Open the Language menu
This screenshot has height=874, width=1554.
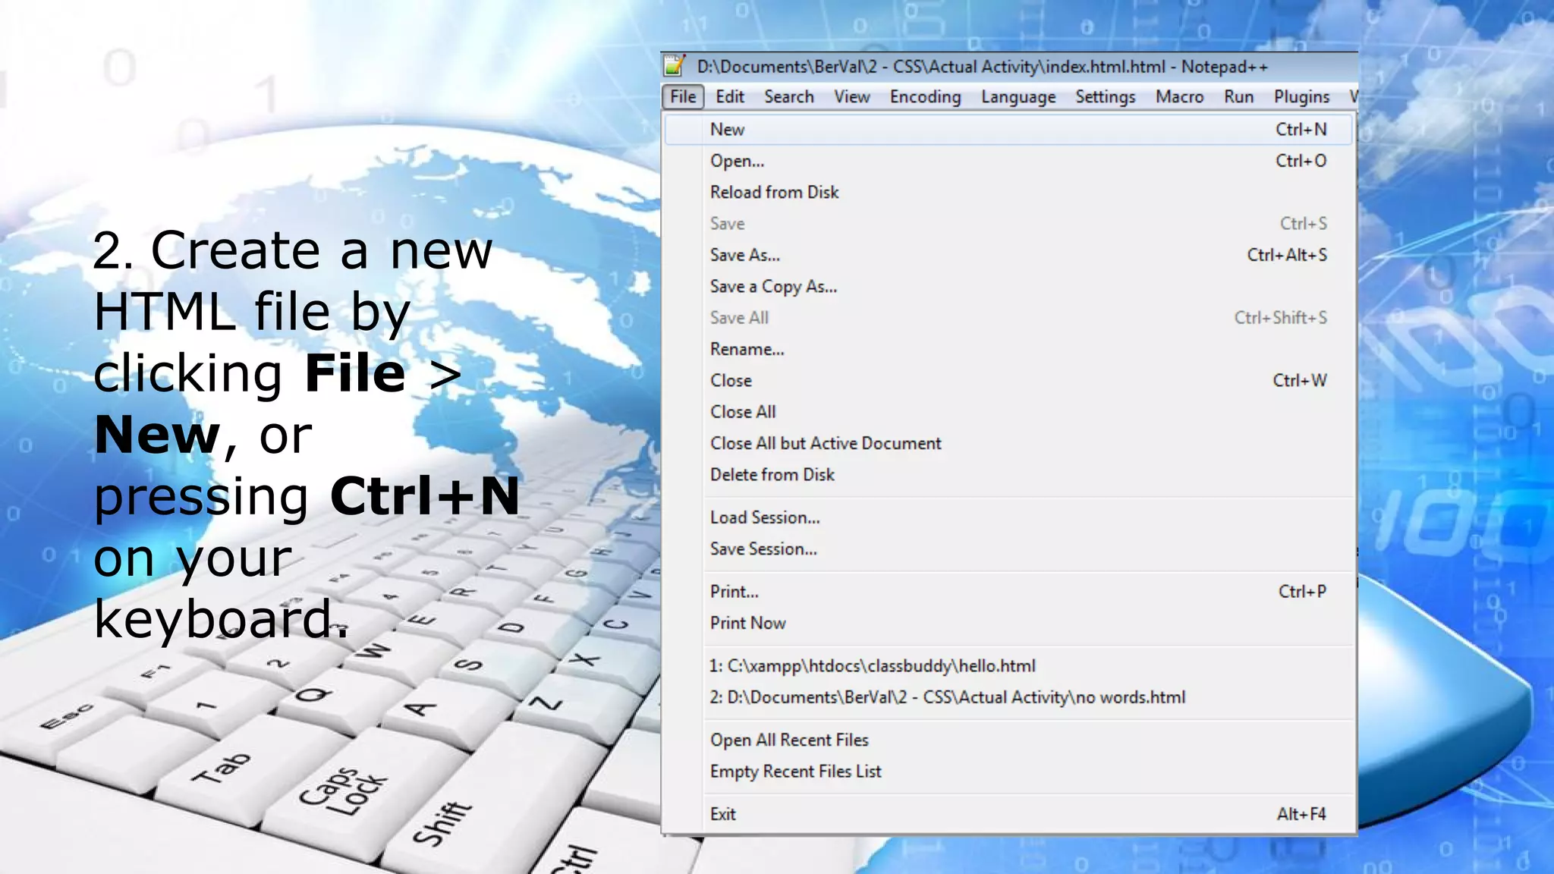click(1018, 97)
